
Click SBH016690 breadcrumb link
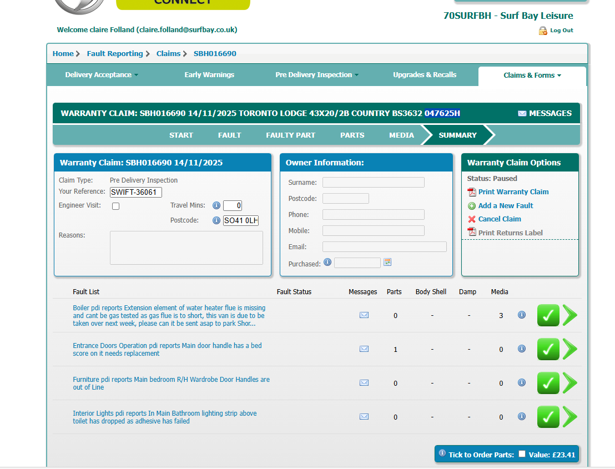point(215,54)
